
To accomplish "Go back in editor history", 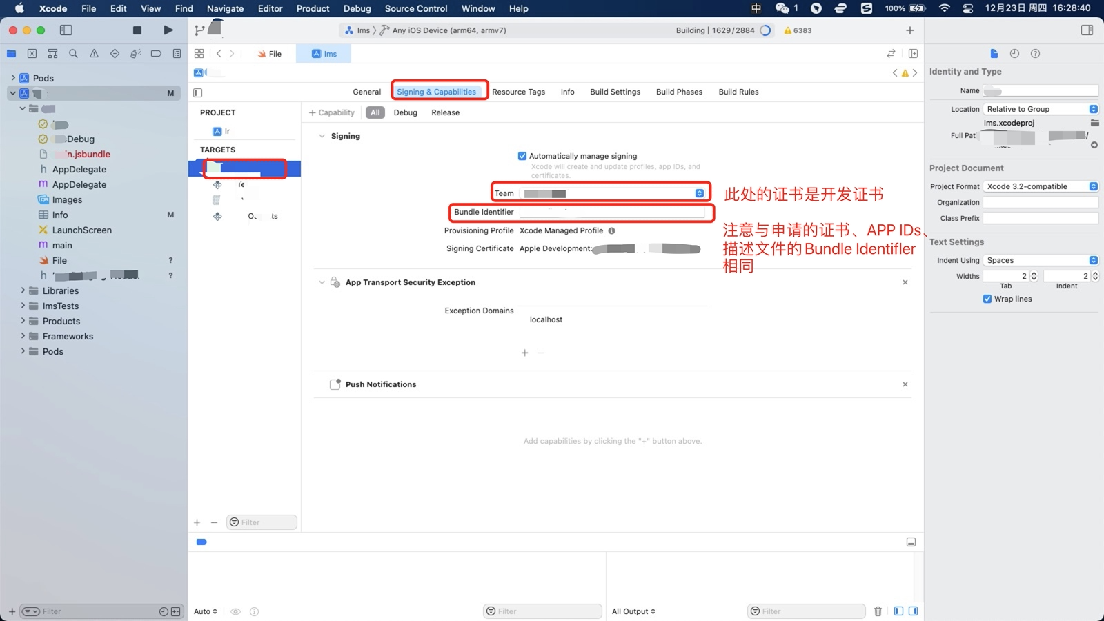I will [219, 53].
